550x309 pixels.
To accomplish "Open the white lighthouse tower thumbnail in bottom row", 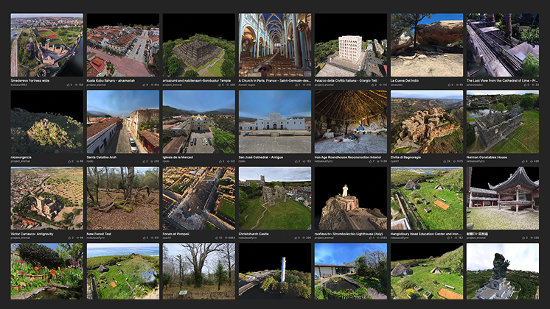I will 275,271.
